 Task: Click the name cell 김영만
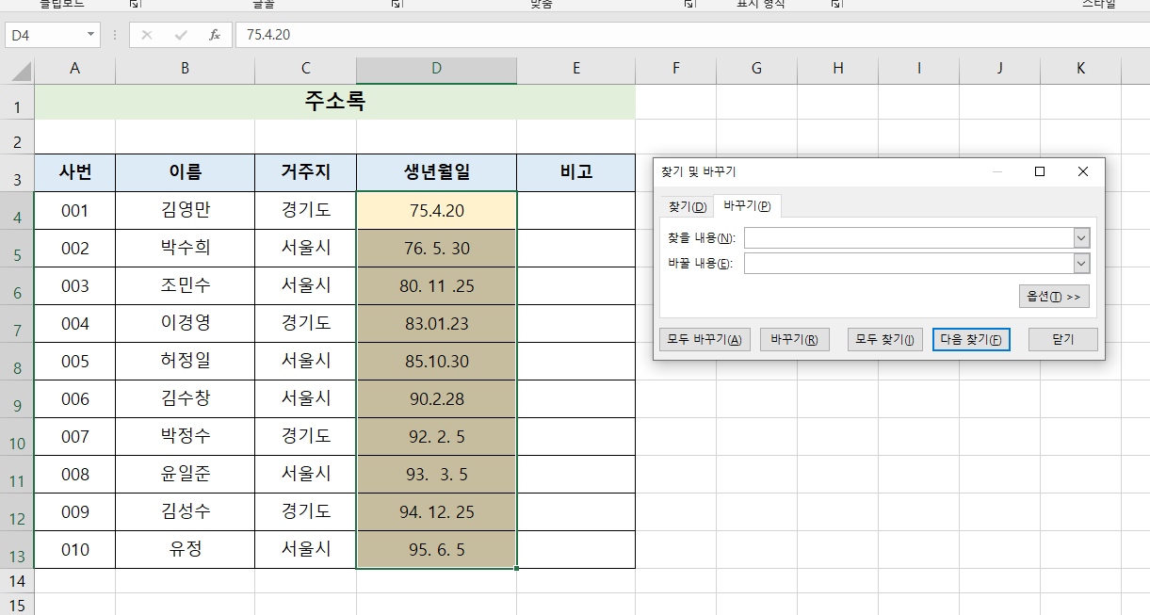pyautogui.click(x=185, y=210)
